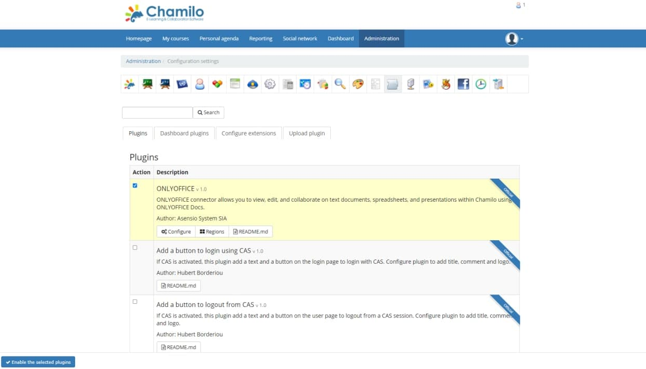The image size is (646, 369).
Task: Open the Configure extensions tab
Action: [249, 133]
